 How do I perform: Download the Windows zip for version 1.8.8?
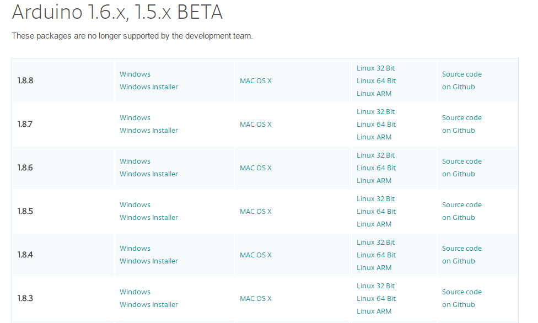pos(135,74)
